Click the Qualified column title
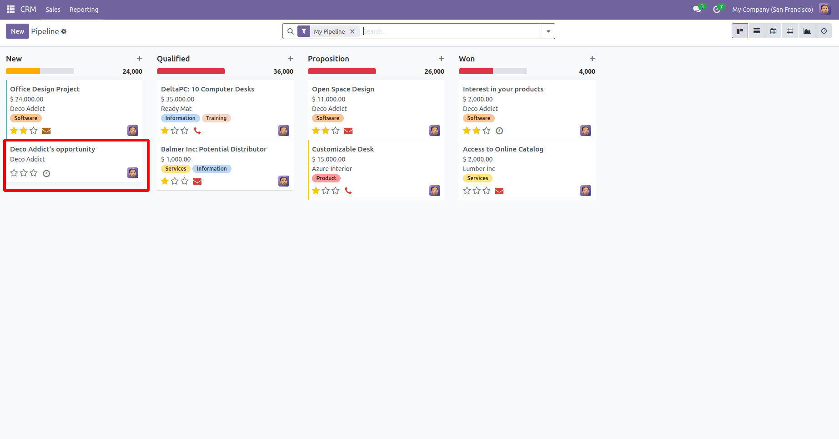The image size is (839, 439). pos(173,59)
